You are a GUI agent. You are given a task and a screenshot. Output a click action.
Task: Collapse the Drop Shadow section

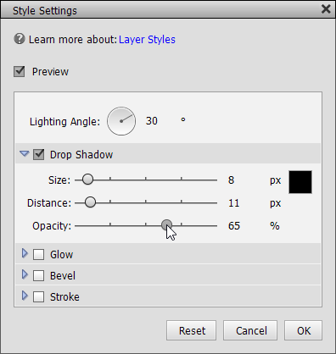point(25,153)
